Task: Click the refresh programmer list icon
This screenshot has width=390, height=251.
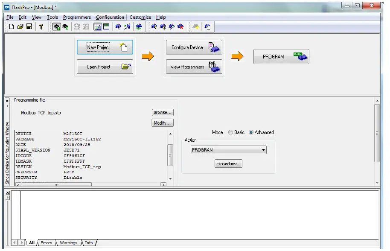Action: point(126,26)
